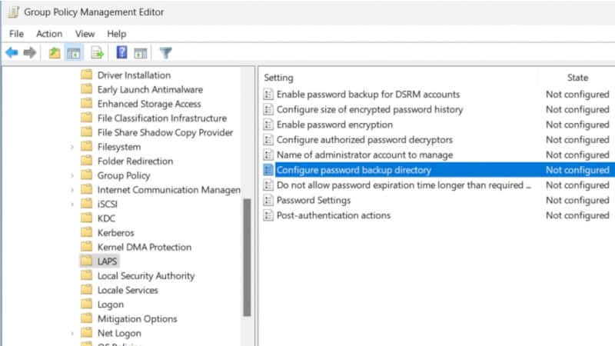
Task: Click the Back arrow toolbar icon
Action: point(12,52)
